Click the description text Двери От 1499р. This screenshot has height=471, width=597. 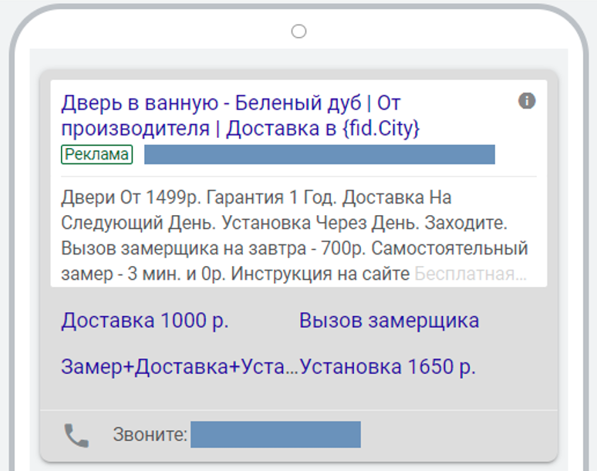pyautogui.click(x=129, y=198)
